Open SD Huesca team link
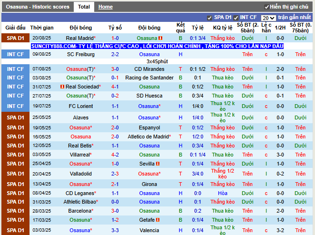This screenshot has height=235, width=315. pos(149,96)
